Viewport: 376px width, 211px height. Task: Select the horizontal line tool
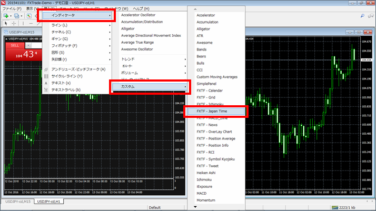31,24
